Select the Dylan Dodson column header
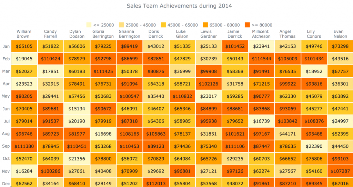 [x=77, y=34]
